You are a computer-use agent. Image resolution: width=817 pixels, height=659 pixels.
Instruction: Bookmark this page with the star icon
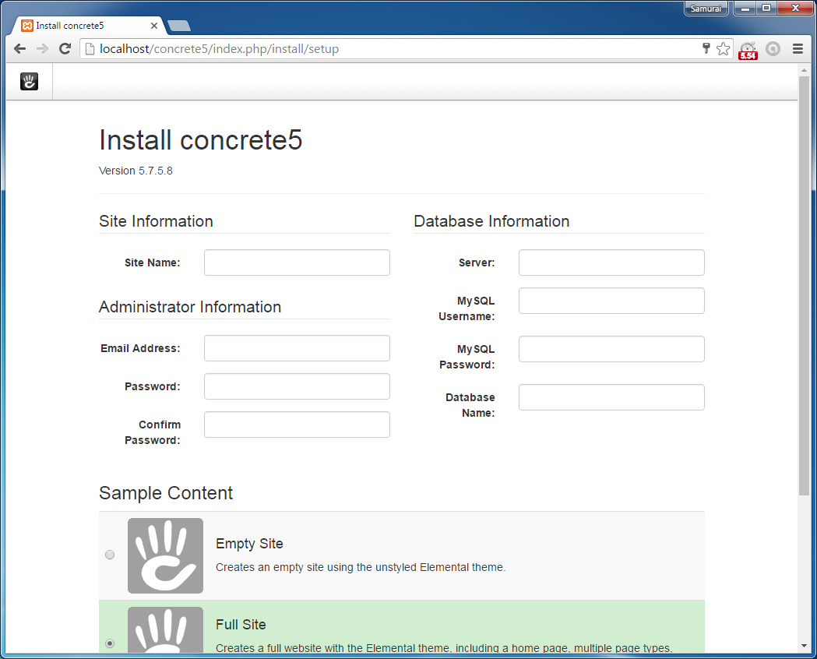click(x=723, y=49)
